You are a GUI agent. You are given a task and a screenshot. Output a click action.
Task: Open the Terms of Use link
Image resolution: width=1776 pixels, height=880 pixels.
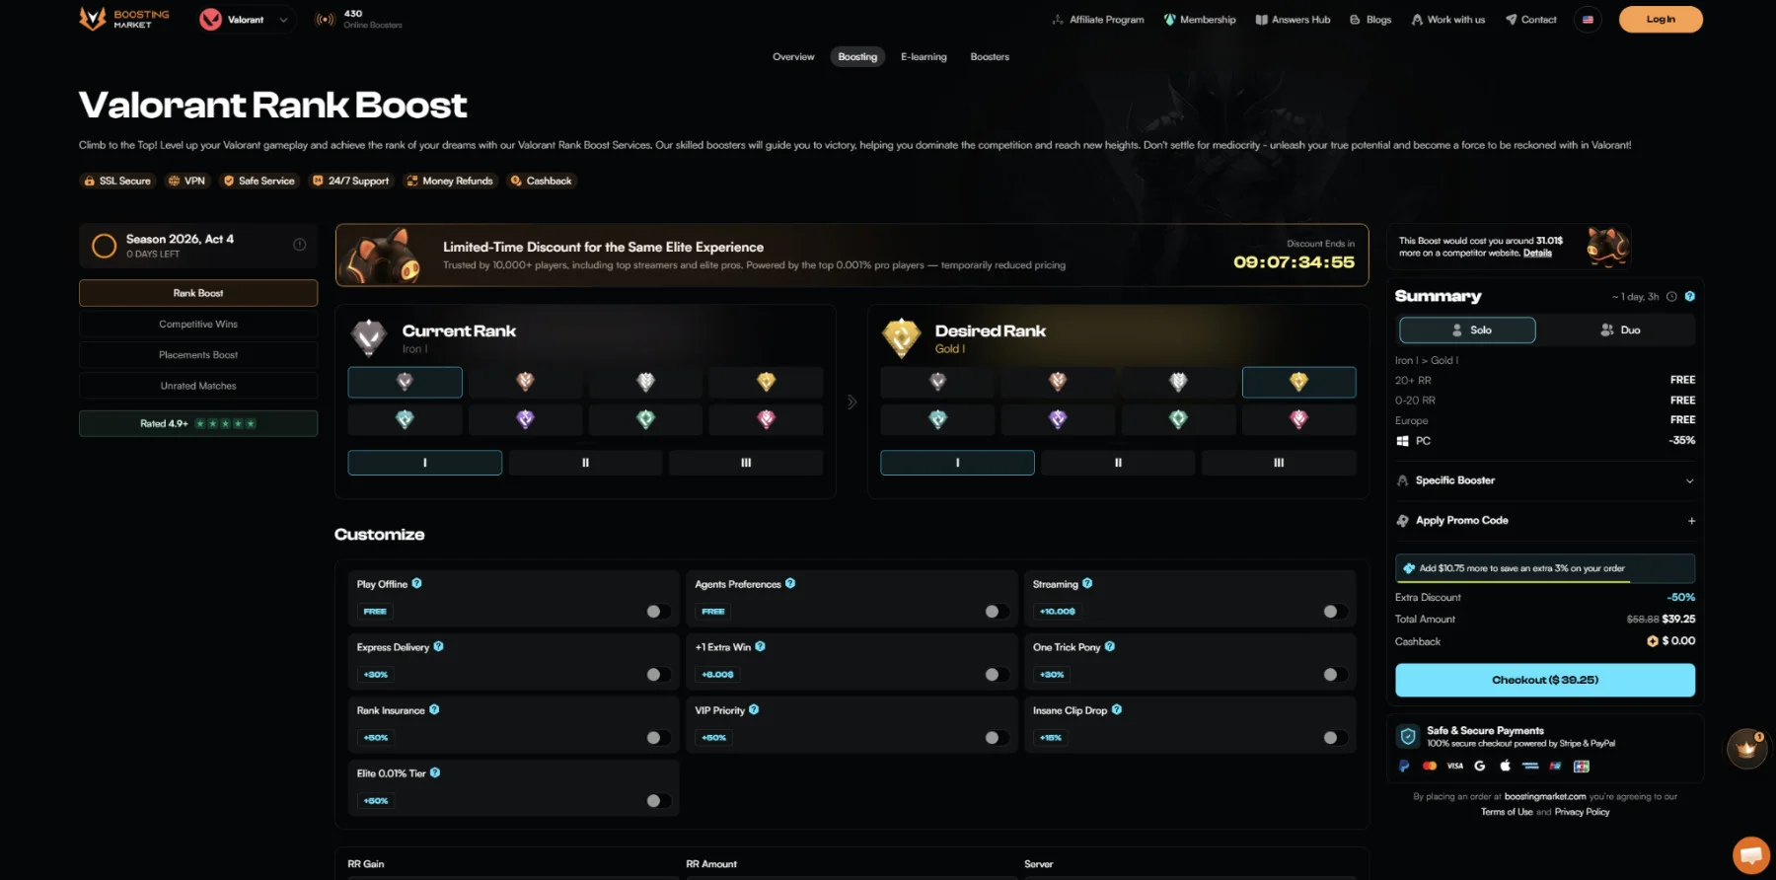(1507, 812)
